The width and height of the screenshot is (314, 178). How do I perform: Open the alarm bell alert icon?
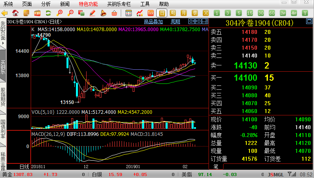click(103, 13)
